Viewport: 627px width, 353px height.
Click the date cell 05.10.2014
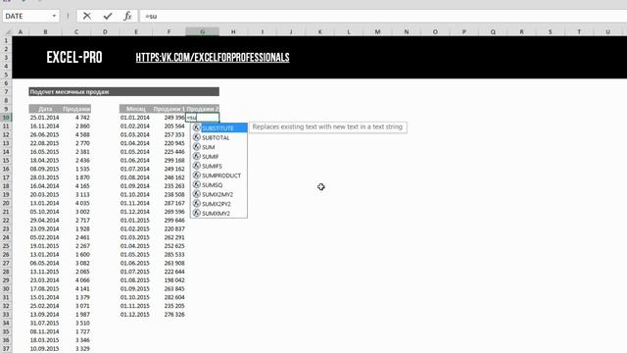click(44, 212)
